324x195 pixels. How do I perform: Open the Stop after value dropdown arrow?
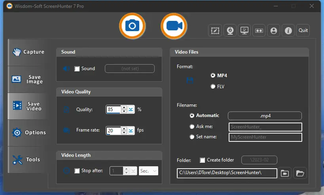(x=133, y=171)
